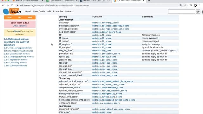Open 3.3.6 Dummy estimators section
This screenshot has height=114, width=203.
pos(16,66)
